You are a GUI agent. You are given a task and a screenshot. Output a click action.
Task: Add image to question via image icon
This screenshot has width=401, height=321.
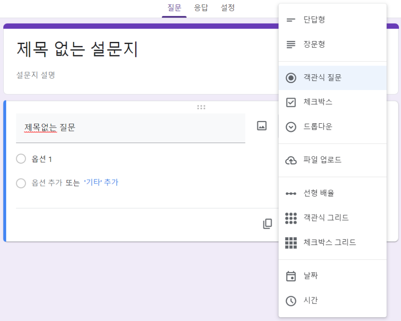262,126
